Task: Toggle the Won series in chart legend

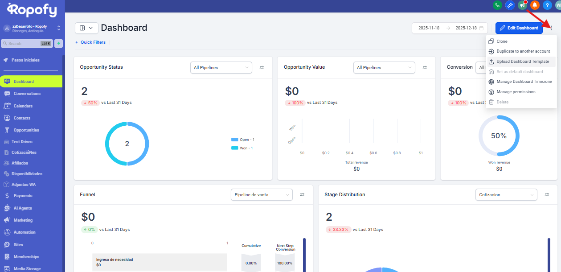Action: (x=243, y=148)
